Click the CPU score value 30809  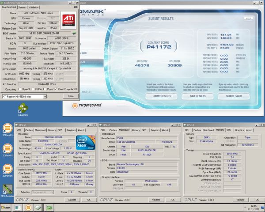pyautogui.click(x=174, y=65)
